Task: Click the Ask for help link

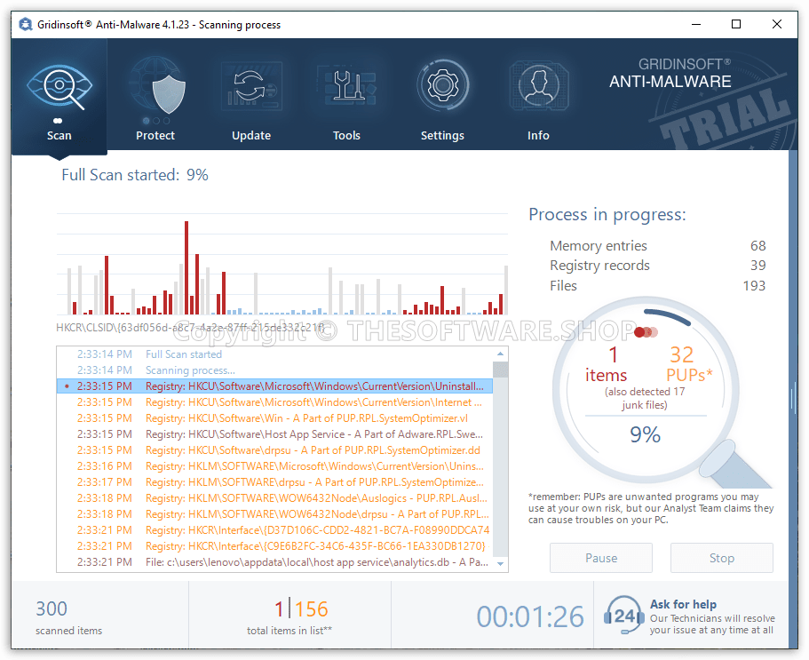Action: 683,604
